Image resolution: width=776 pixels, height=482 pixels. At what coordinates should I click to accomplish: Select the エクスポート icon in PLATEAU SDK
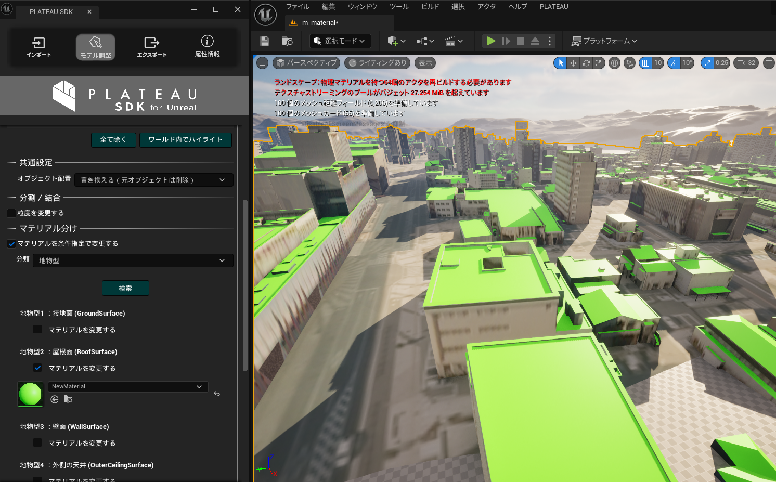click(151, 47)
